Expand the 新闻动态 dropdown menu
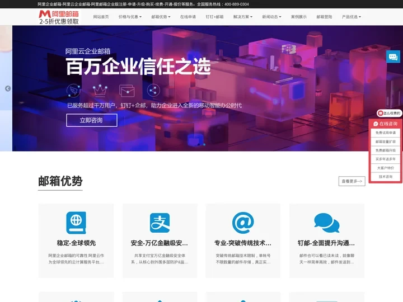 tap(271, 17)
